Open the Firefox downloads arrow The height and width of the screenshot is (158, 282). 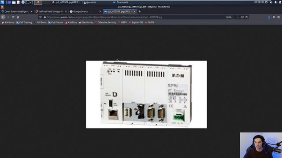coord(269,17)
